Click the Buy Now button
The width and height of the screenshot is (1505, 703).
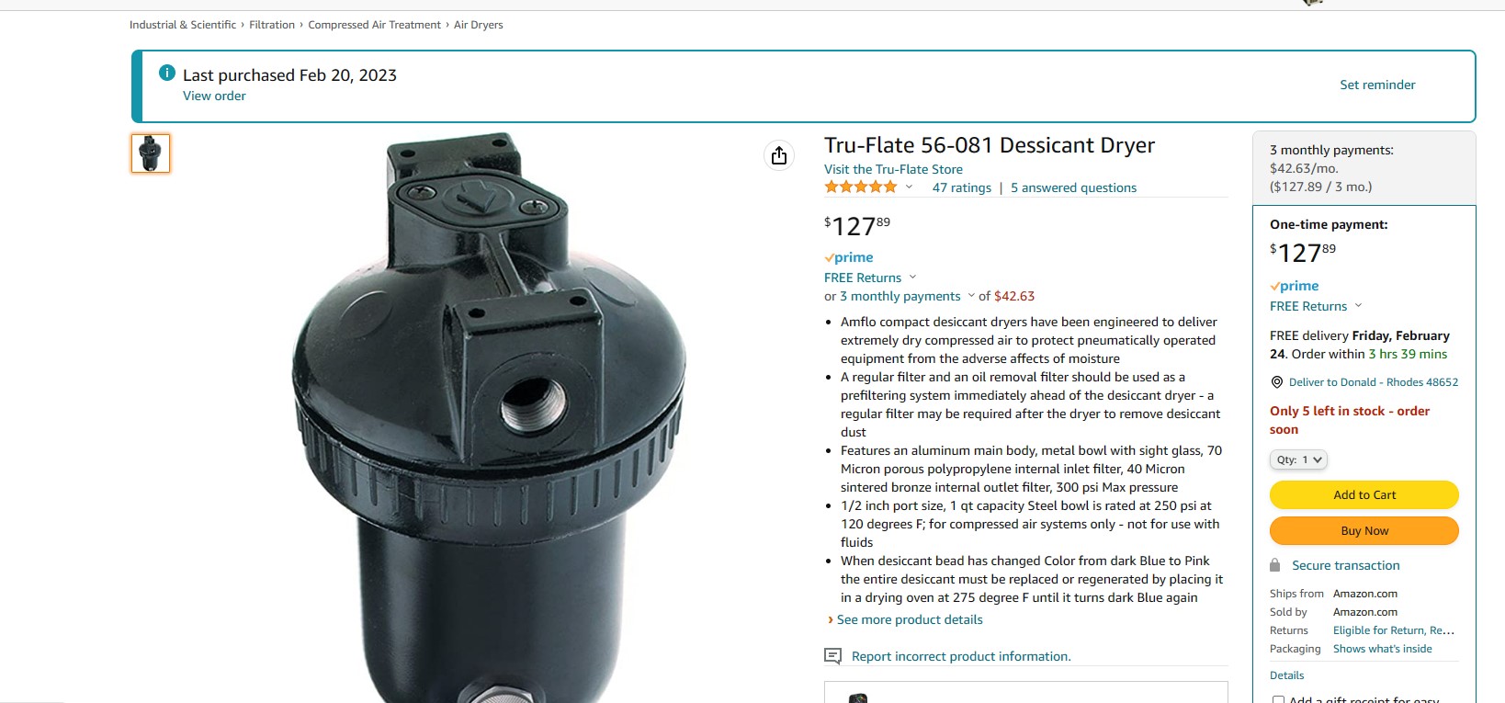[1364, 531]
